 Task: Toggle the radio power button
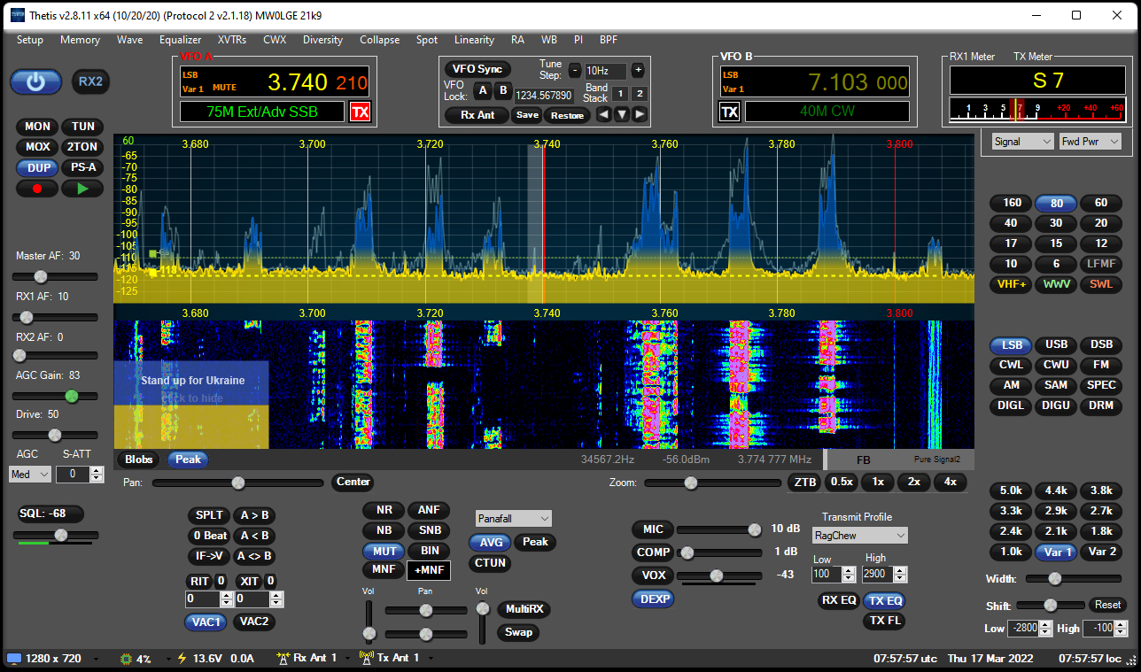[x=35, y=81]
